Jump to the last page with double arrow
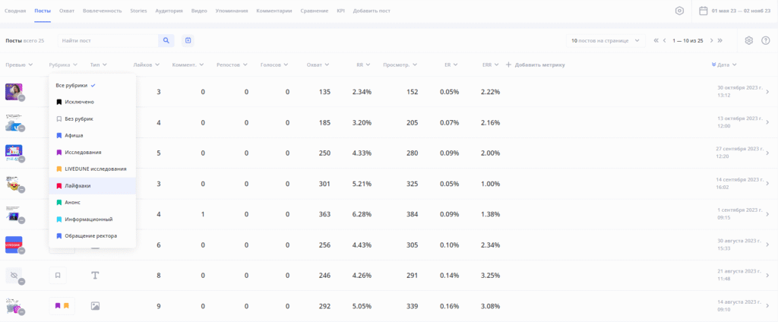The height and width of the screenshot is (322, 778). pyautogui.click(x=719, y=40)
